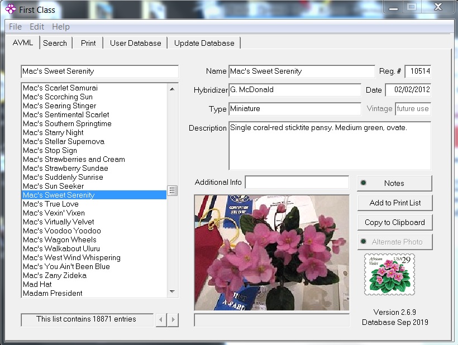Screen dimensions: 458x345
Task: Click the Alternate Photo button
Action: point(395,242)
